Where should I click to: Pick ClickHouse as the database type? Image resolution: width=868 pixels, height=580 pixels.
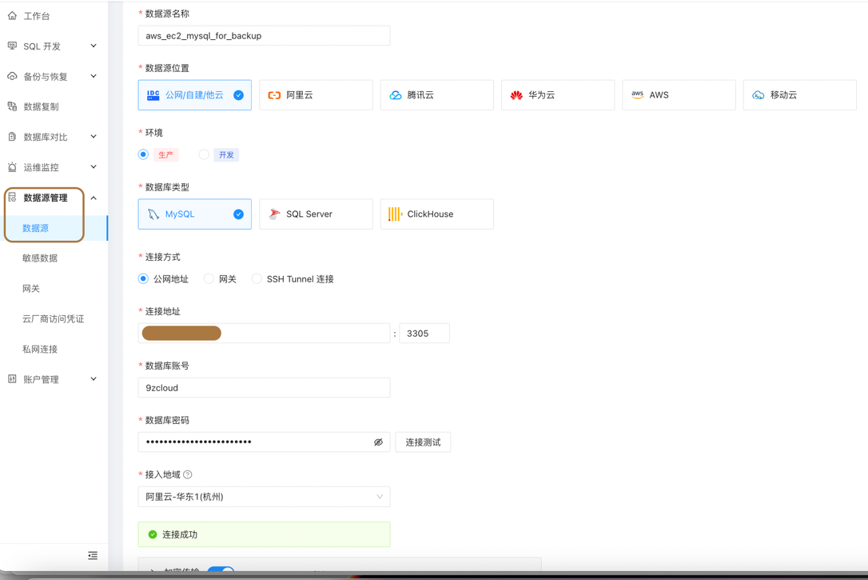pos(436,214)
